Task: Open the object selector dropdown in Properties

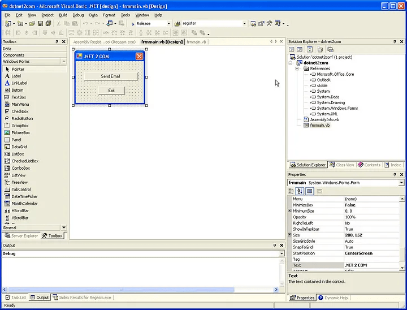Action: point(401,183)
